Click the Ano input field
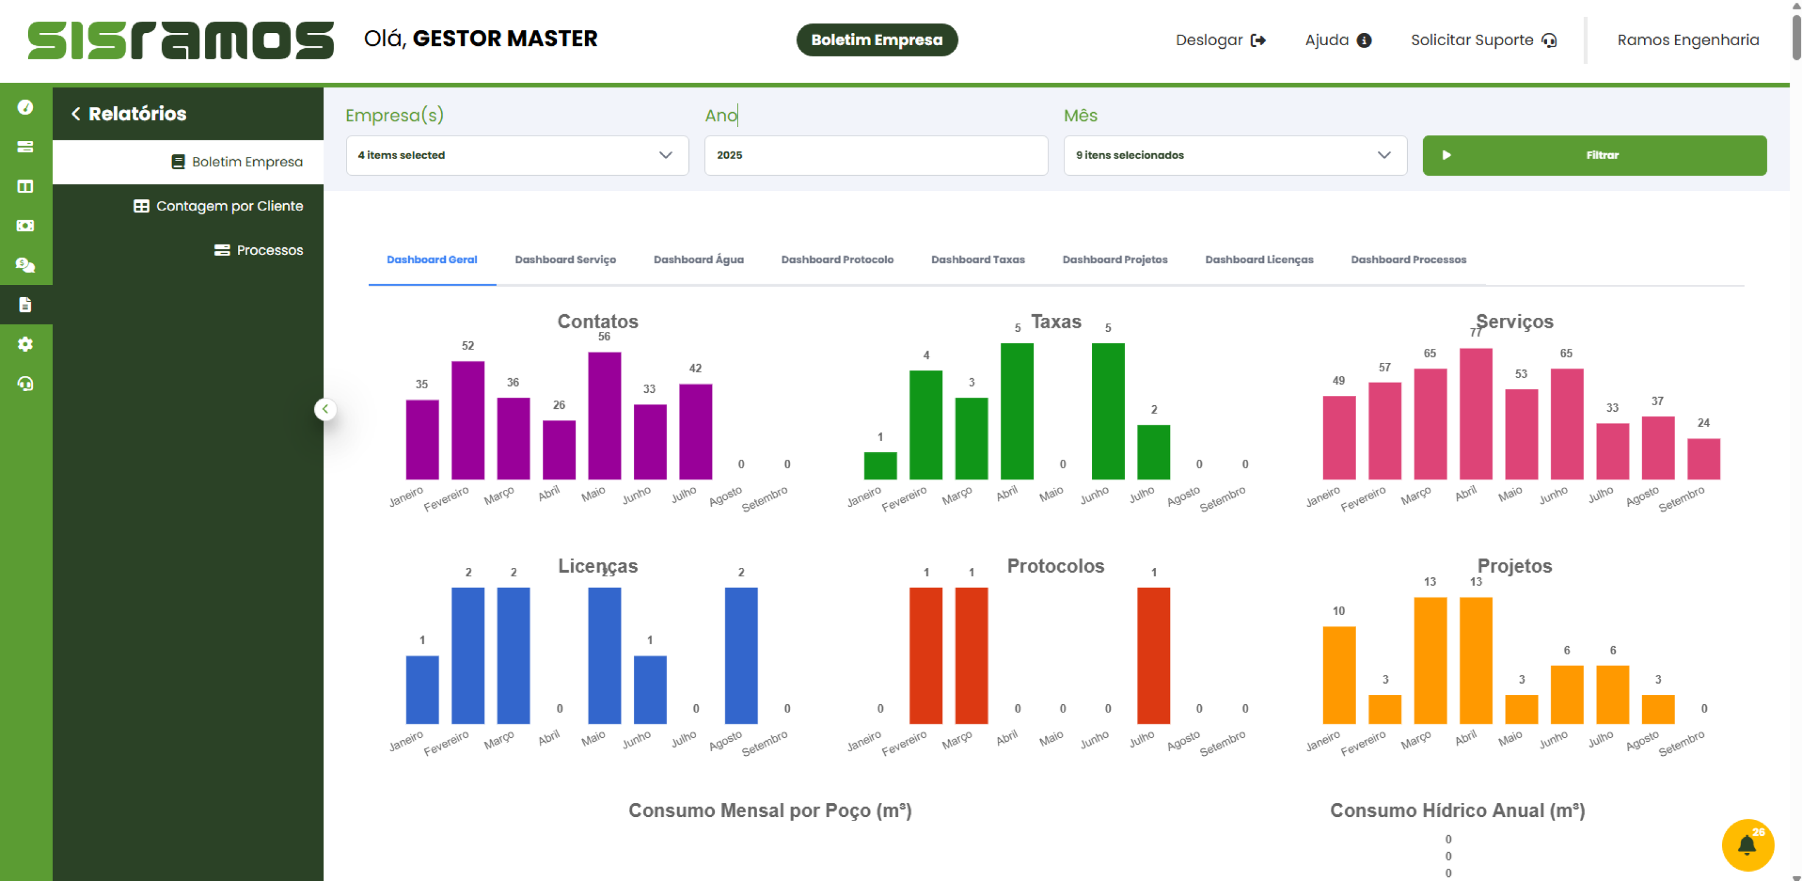1802x881 pixels. coord(875,155)
